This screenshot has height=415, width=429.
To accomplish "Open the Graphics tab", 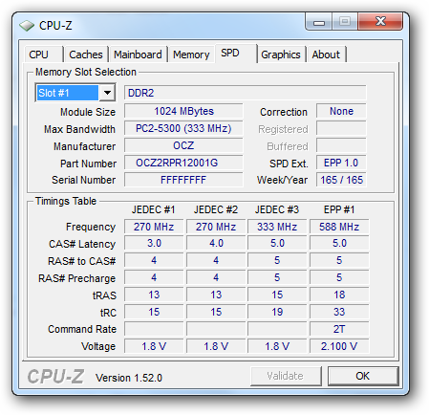I will tap(281, 55).
